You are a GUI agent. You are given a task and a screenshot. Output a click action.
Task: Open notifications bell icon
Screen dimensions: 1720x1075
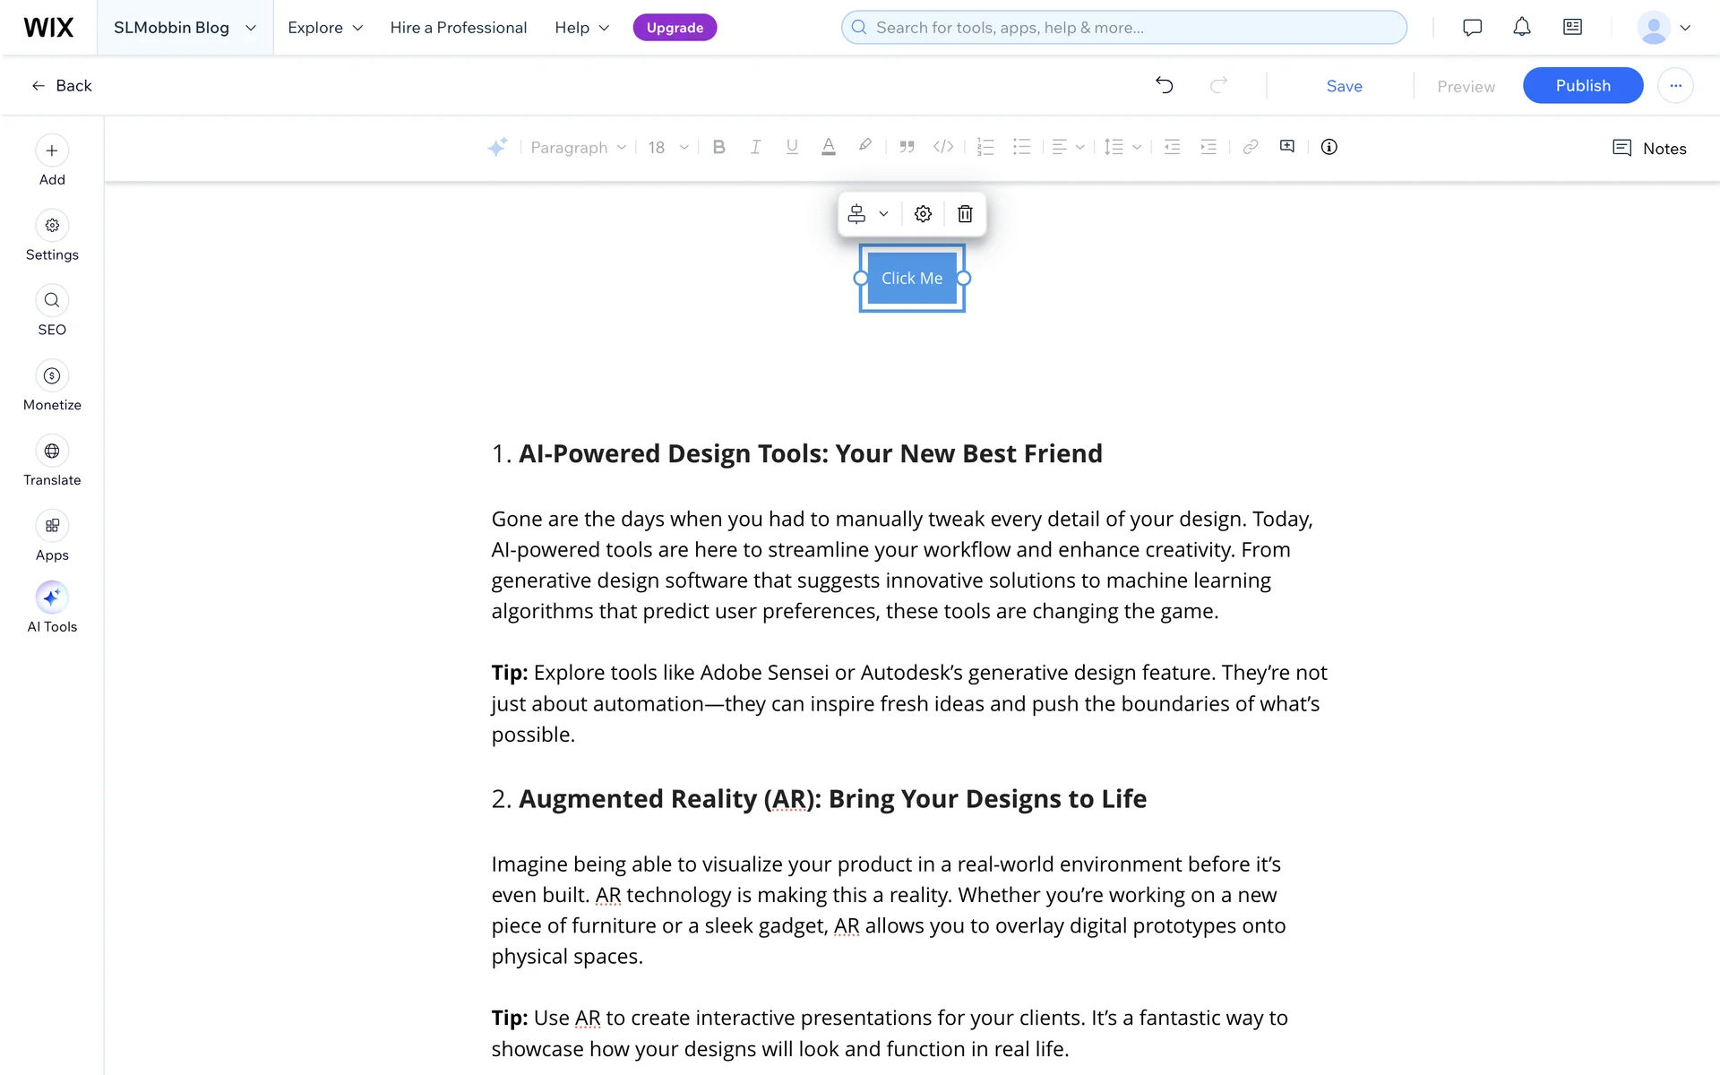(1521, 28)
